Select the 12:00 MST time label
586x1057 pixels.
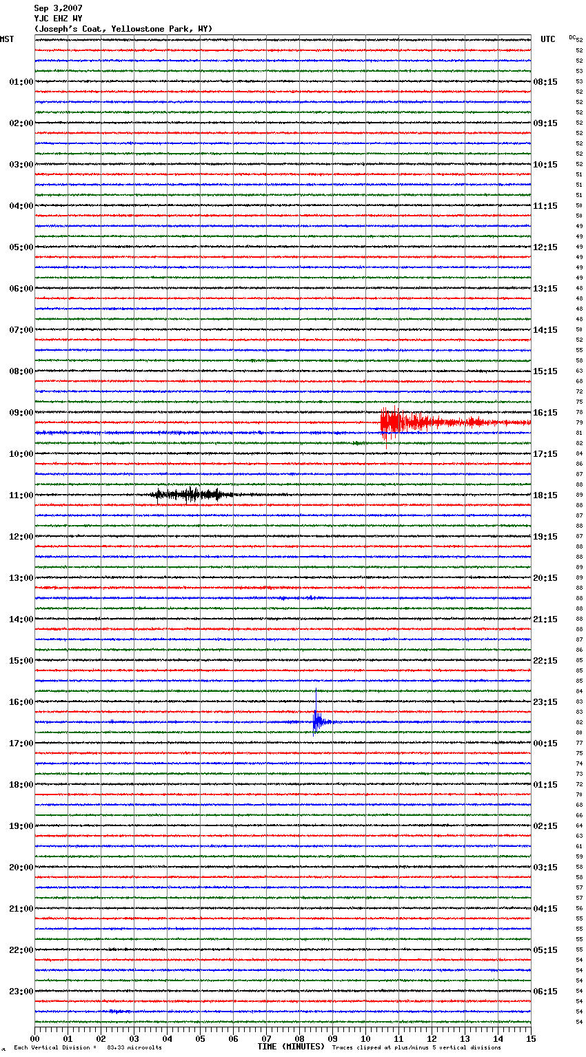coord(21,537)
